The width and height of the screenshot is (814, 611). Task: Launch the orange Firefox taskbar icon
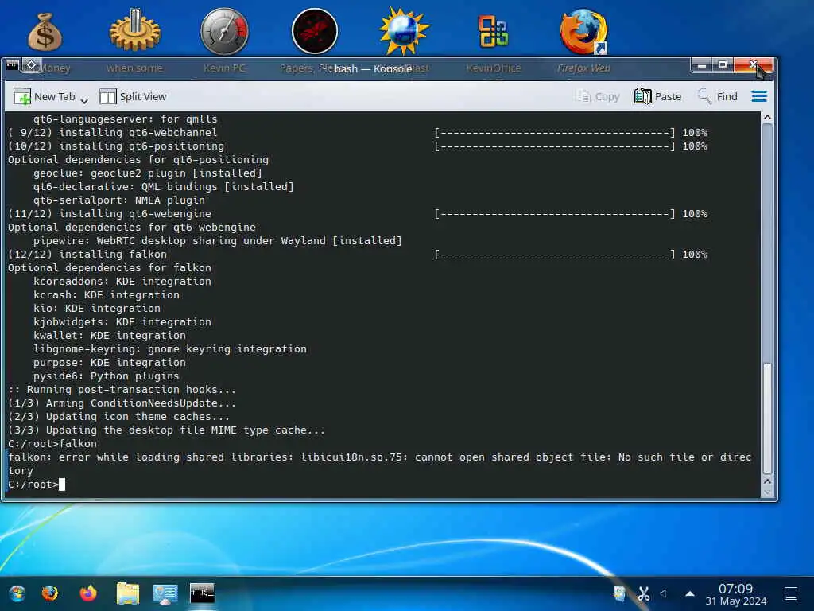coord(88,593)
